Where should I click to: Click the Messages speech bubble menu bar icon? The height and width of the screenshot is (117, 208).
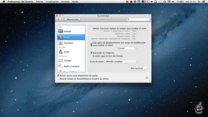pyautogui.click(x=160, y=2)
